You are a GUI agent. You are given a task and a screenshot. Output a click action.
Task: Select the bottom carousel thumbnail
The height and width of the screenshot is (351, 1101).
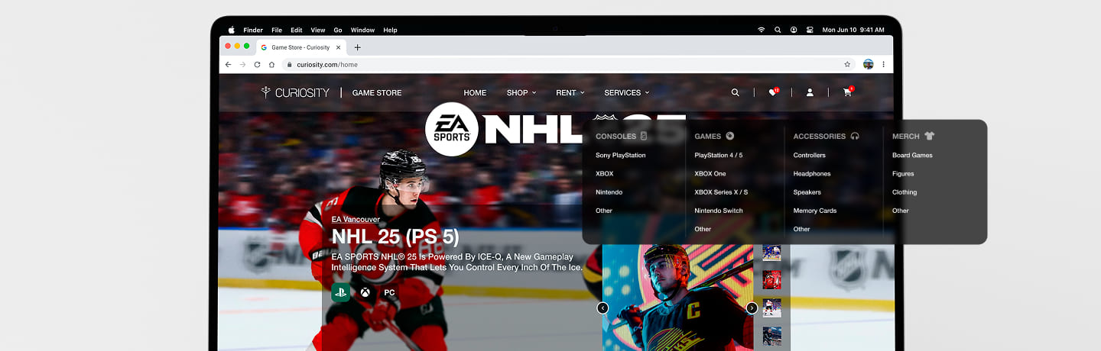click(x=771, y=336)
